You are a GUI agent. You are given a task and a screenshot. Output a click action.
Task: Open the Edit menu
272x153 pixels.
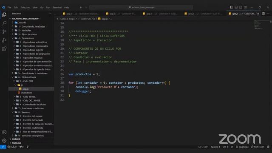pyautogui.click(x=16, y=8)
